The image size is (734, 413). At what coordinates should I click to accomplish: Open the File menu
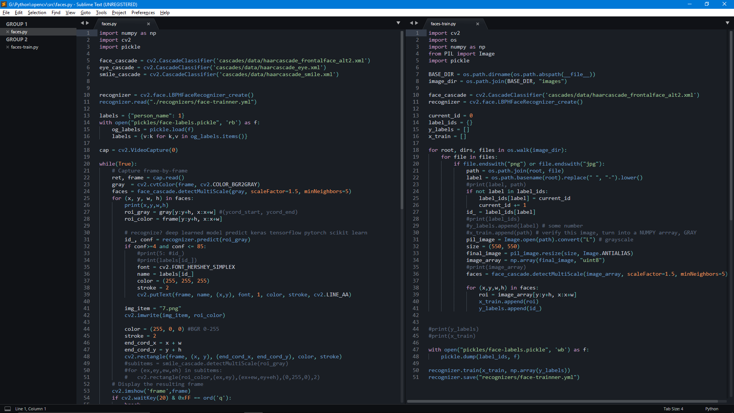(x=6, y=13)
